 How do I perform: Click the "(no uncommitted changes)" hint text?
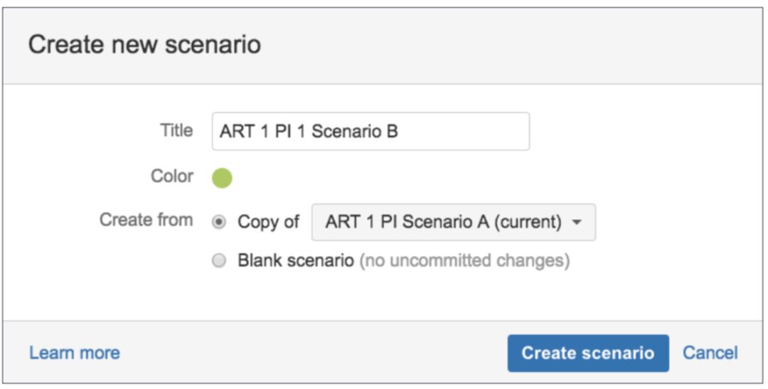[x=464, y=261]
